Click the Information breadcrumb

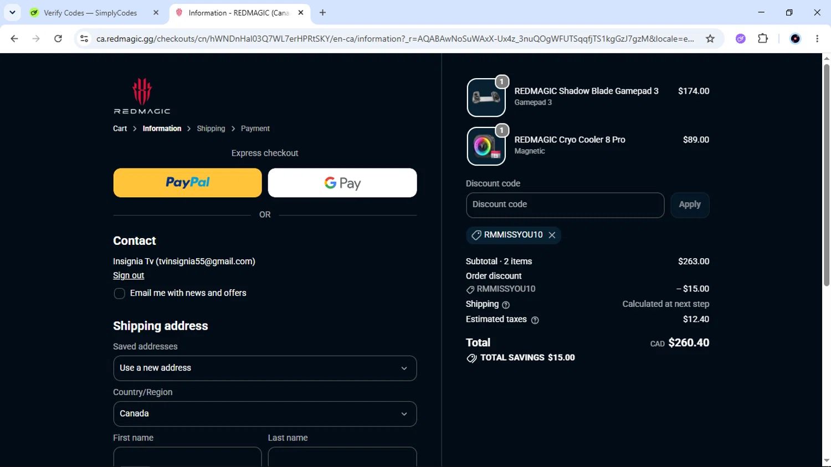coord(162,129)
